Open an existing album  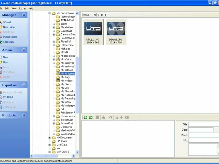pyautogui.click(x=7, y=62)
